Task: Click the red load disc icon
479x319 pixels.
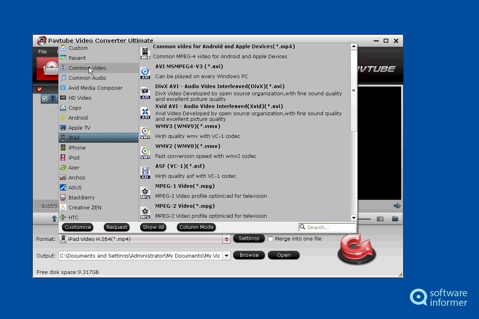Action: [x=48, y=68]
